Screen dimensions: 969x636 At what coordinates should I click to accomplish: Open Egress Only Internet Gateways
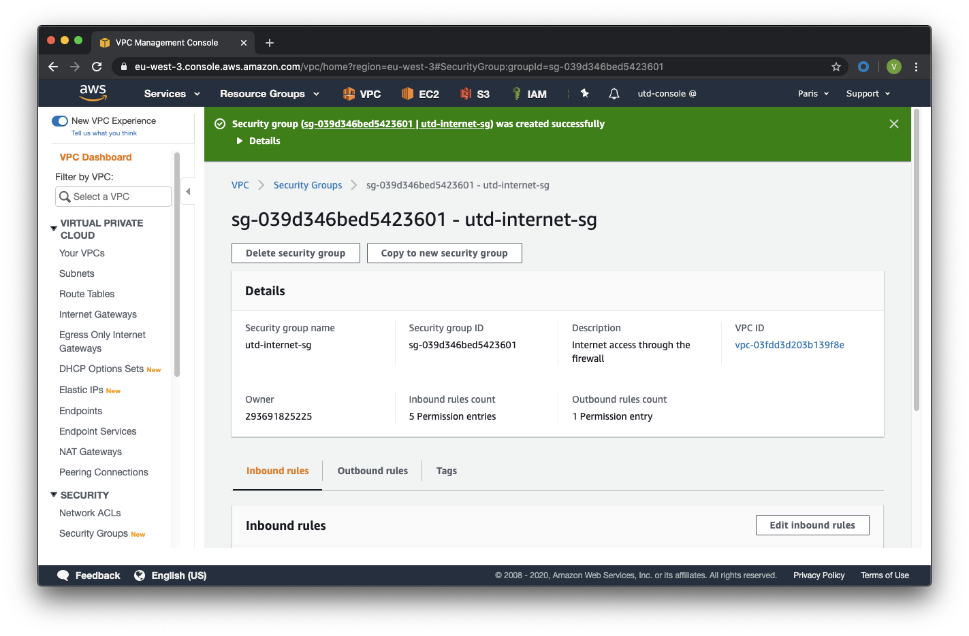pos(102,341)
